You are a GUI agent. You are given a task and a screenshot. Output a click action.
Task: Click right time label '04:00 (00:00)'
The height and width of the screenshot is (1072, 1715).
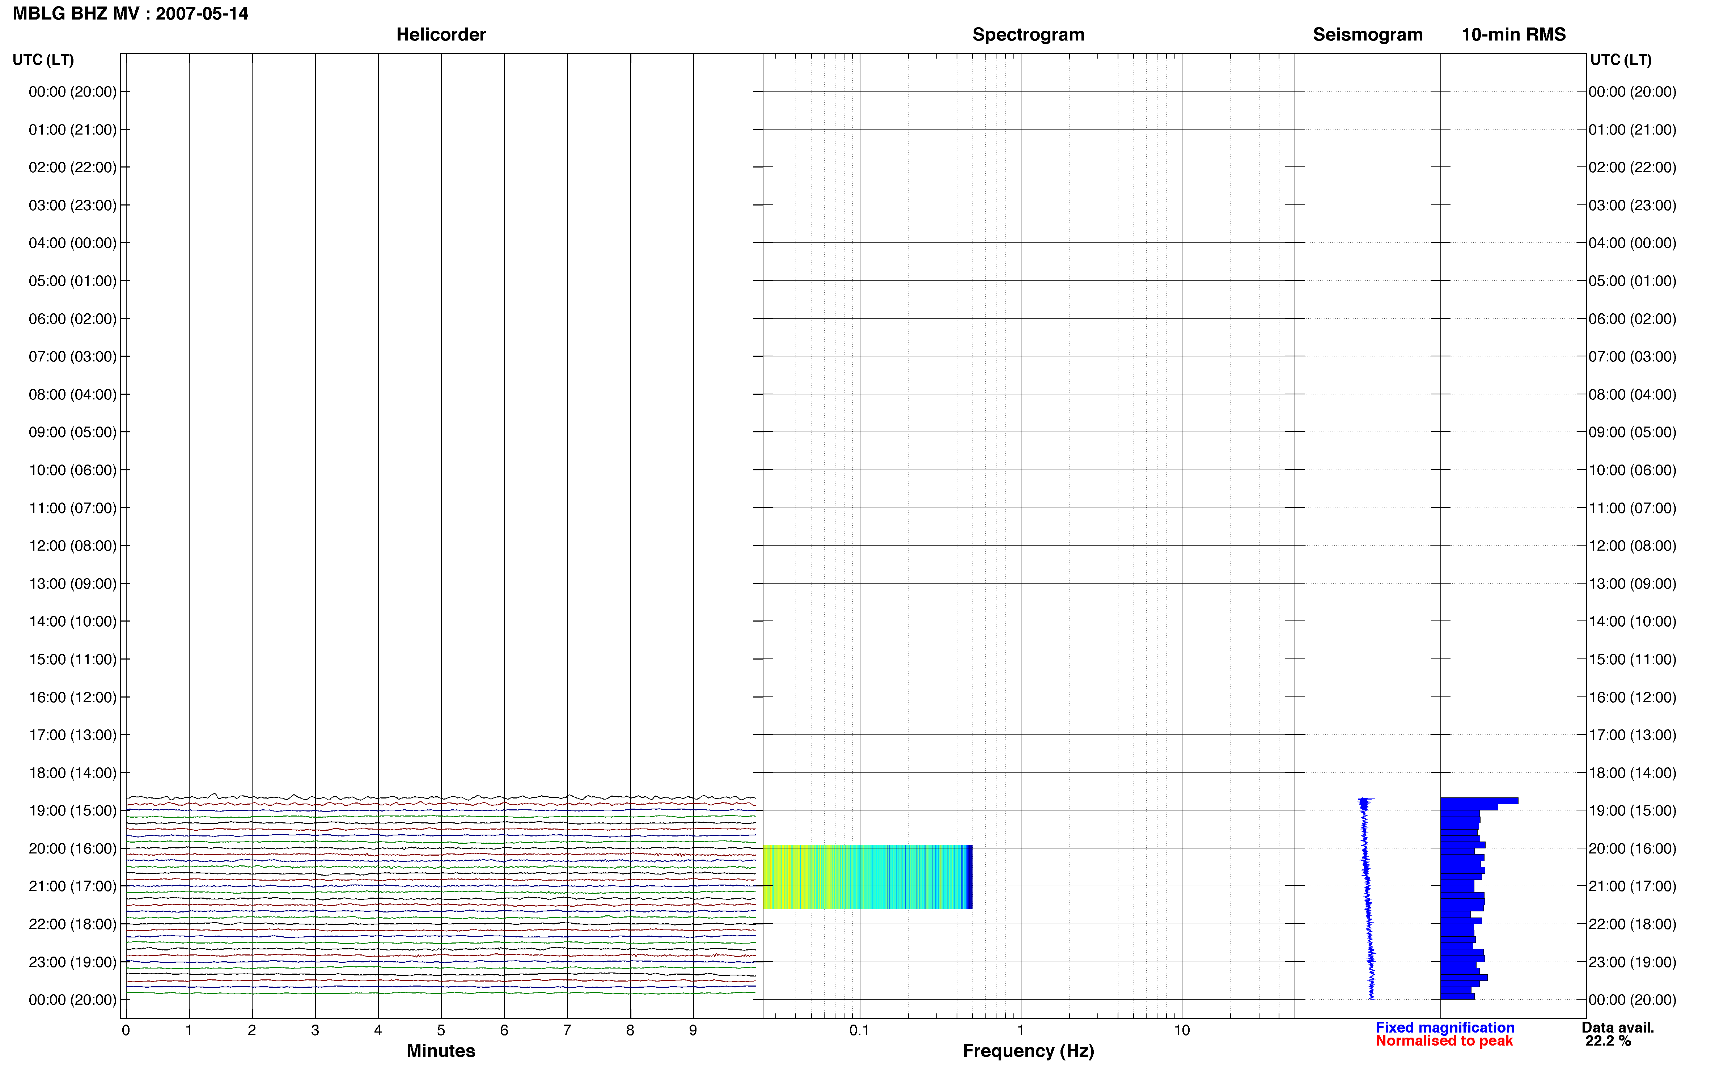click(x=1632, y=243)
